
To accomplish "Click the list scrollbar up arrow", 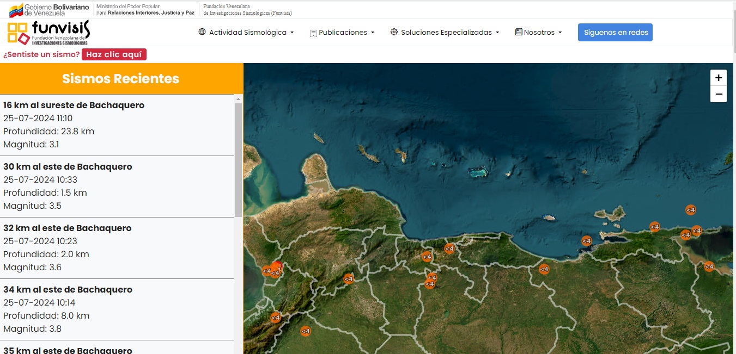I will coord(238,99).
